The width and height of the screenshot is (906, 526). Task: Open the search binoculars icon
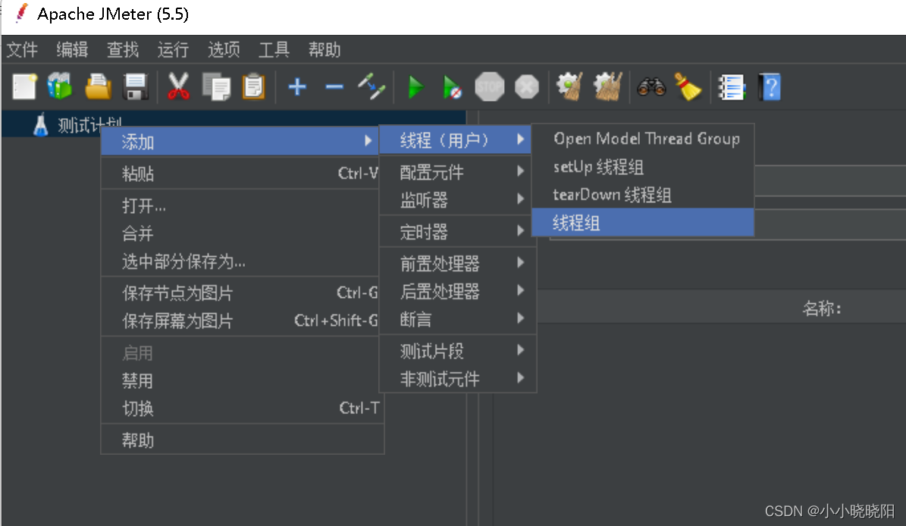pos(654,86)
